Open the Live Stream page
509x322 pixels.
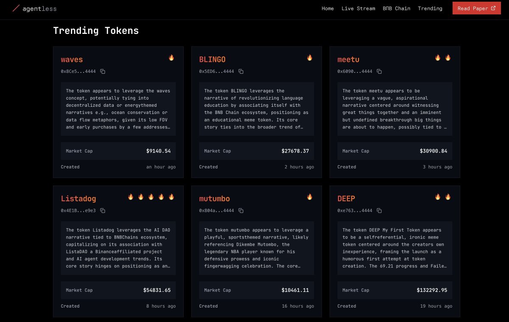click(x=358, y=8)
